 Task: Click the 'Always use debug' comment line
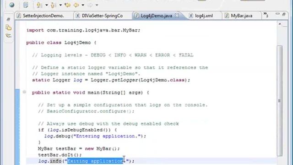[x=109, y=124]
